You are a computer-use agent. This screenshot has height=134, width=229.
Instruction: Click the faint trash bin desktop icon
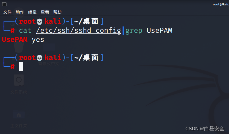click(x=19, y=47)
